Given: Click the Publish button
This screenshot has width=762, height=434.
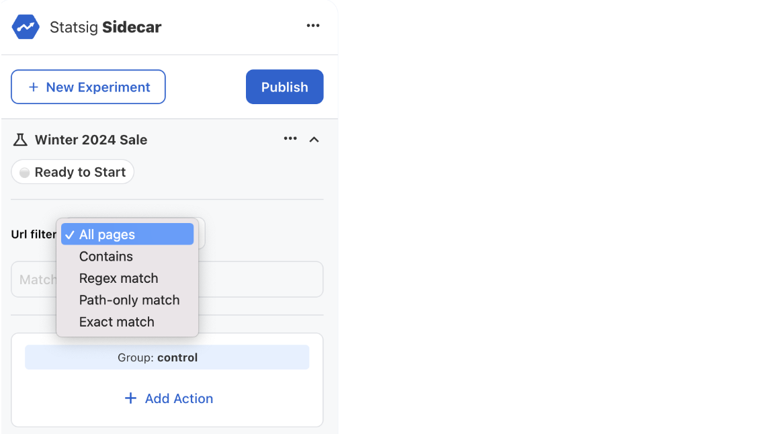Looking at the screenshot, I should pyautogui.click(x=284, y=87).
